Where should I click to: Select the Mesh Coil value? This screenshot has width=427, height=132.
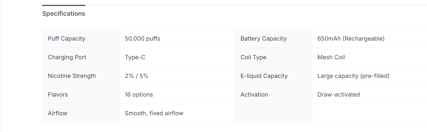coord(331,57)
